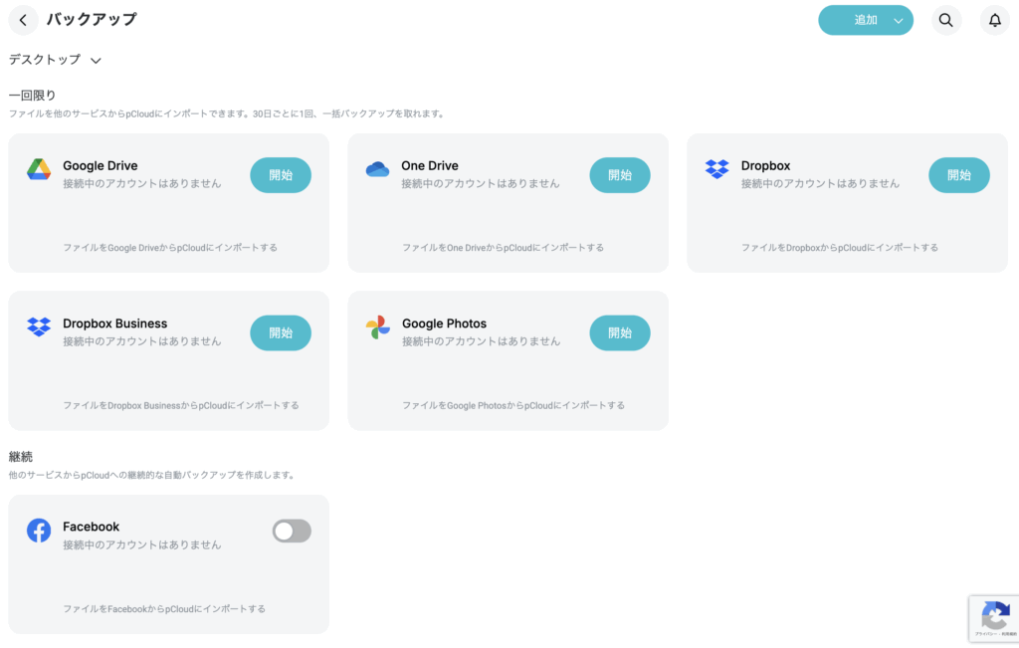The height and width of the screenshot is (648, 1019).
Task: Click the バックアップ page heading
Action: (92, 20)
